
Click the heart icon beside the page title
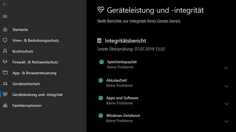click(x=101, y=10)
